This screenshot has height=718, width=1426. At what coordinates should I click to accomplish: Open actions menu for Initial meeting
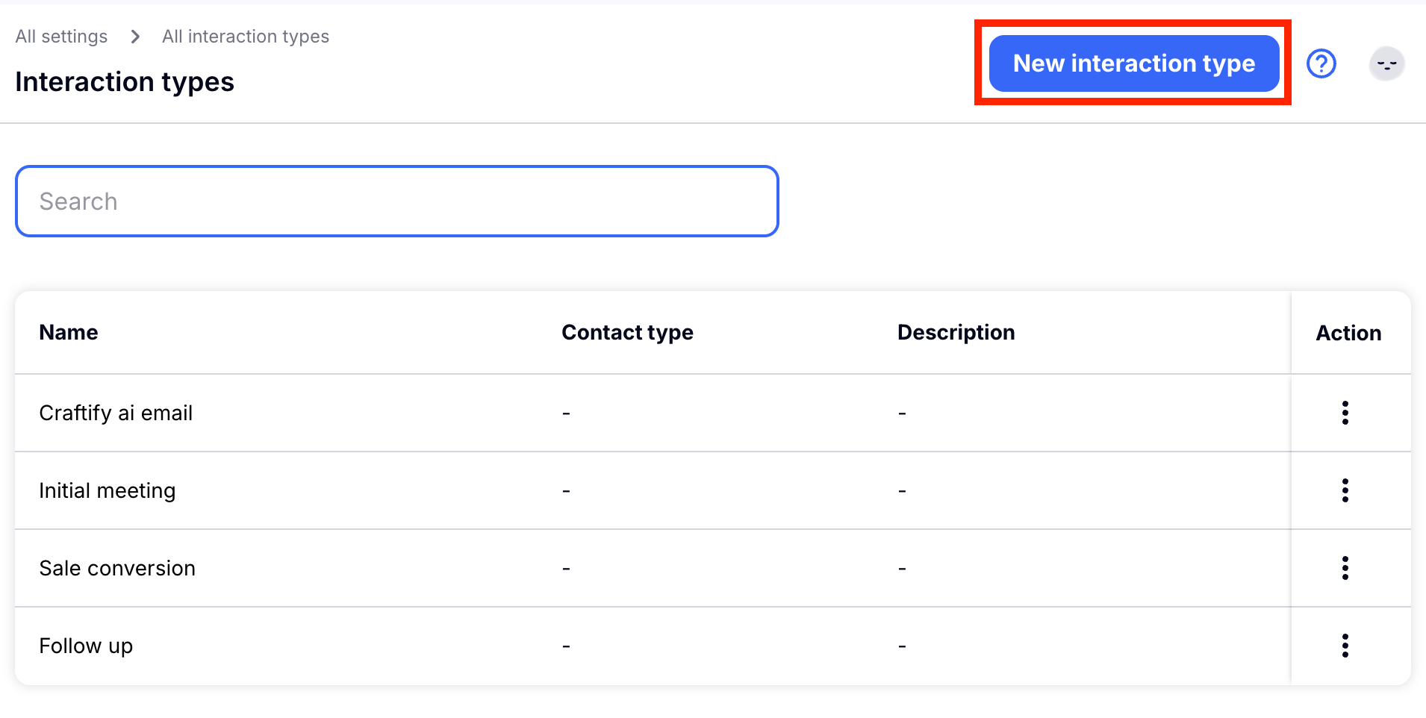coord(1345,490)
